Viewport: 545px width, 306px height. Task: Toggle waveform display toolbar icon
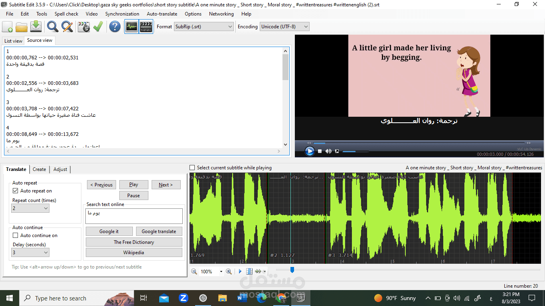[x=132, y=27]
